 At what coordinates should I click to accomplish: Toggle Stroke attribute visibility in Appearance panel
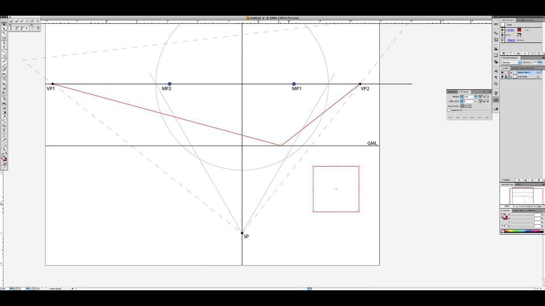click(x=502, y=30)
